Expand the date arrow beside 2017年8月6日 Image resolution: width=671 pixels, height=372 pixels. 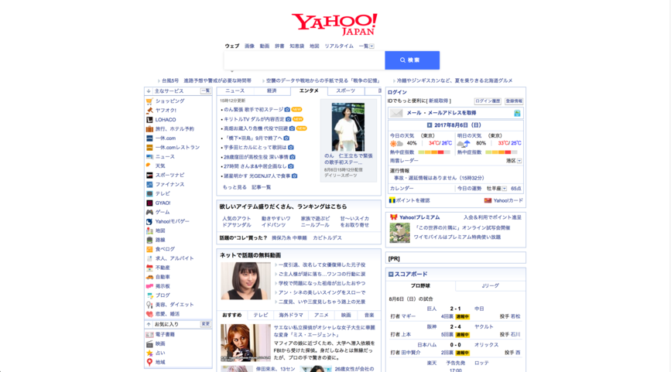click(x=430, y=125)
